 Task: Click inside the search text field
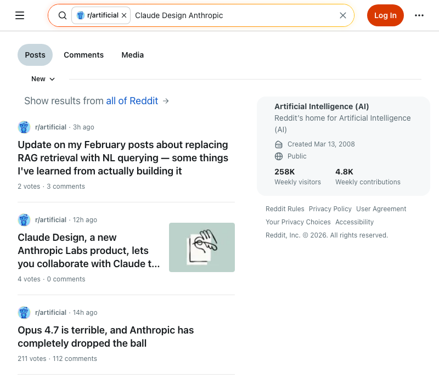coord(230,15)
